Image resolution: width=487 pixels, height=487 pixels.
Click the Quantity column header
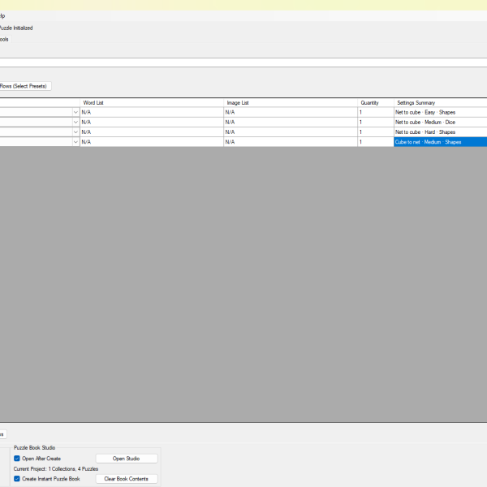376,102
